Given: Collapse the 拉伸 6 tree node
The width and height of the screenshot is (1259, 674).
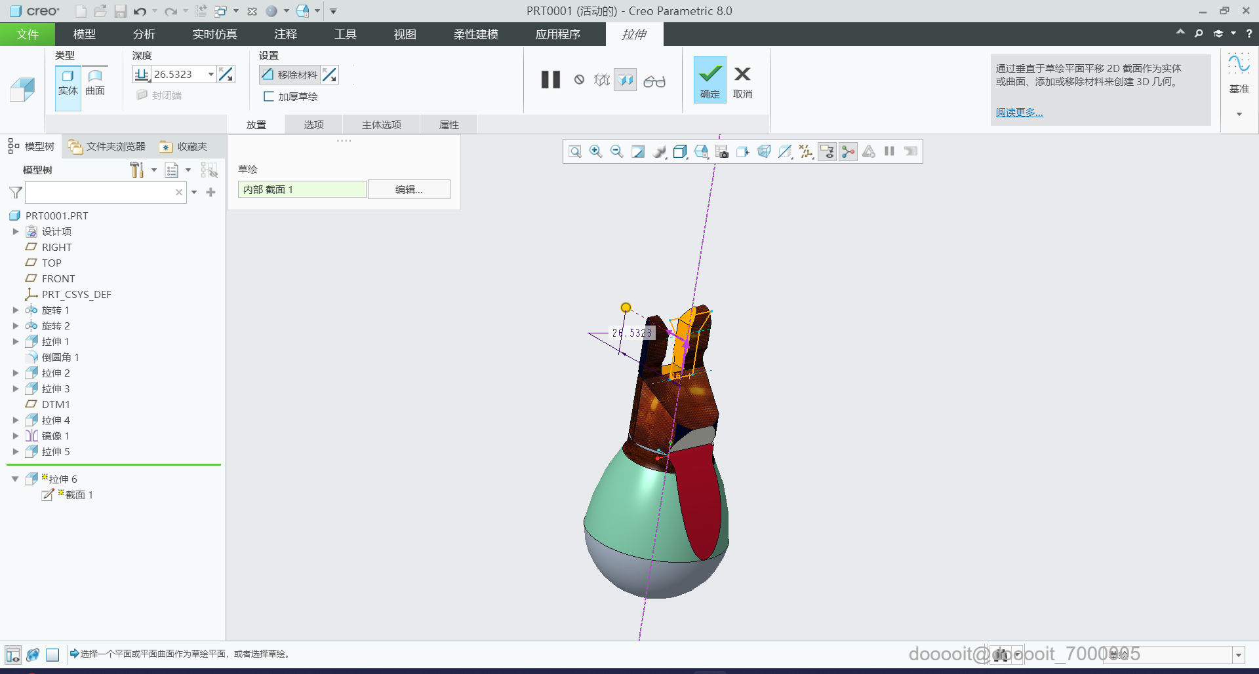Looking at the screenshot, I should point(15,479).
